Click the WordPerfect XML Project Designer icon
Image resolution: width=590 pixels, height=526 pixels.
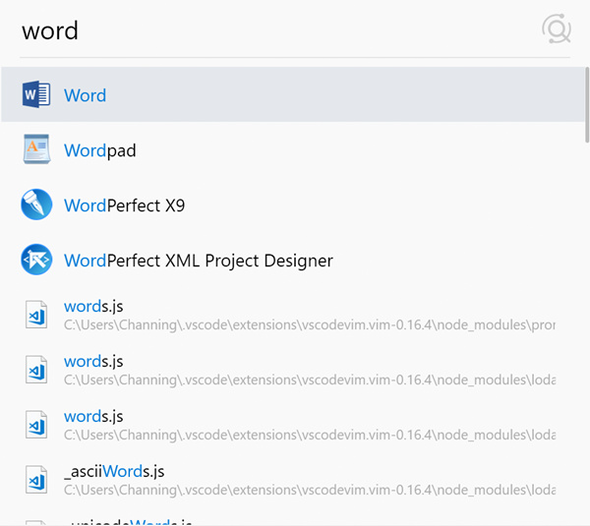point(36,260)
